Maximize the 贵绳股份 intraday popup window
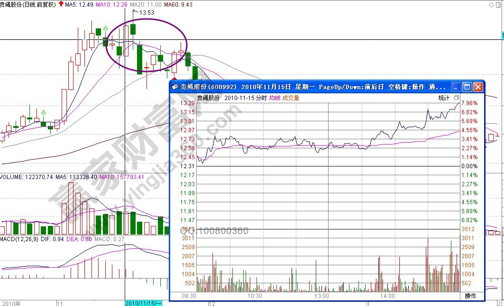Screen dimensions: 504x306 pos(467,87)
